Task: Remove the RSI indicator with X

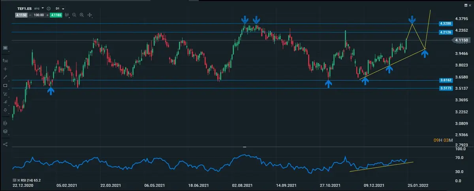Action: [x=18, y=180]
